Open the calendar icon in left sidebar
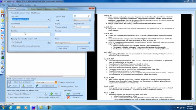 (2, 16)
